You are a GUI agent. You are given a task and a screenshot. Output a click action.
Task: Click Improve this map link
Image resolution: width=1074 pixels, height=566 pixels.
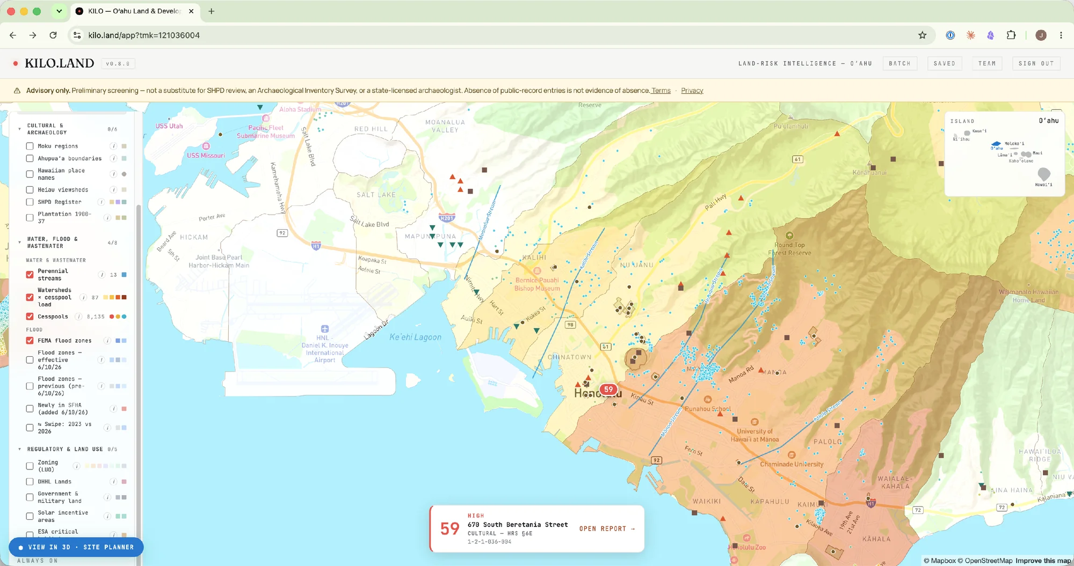pyautogui.click(x=1043, y=561)
